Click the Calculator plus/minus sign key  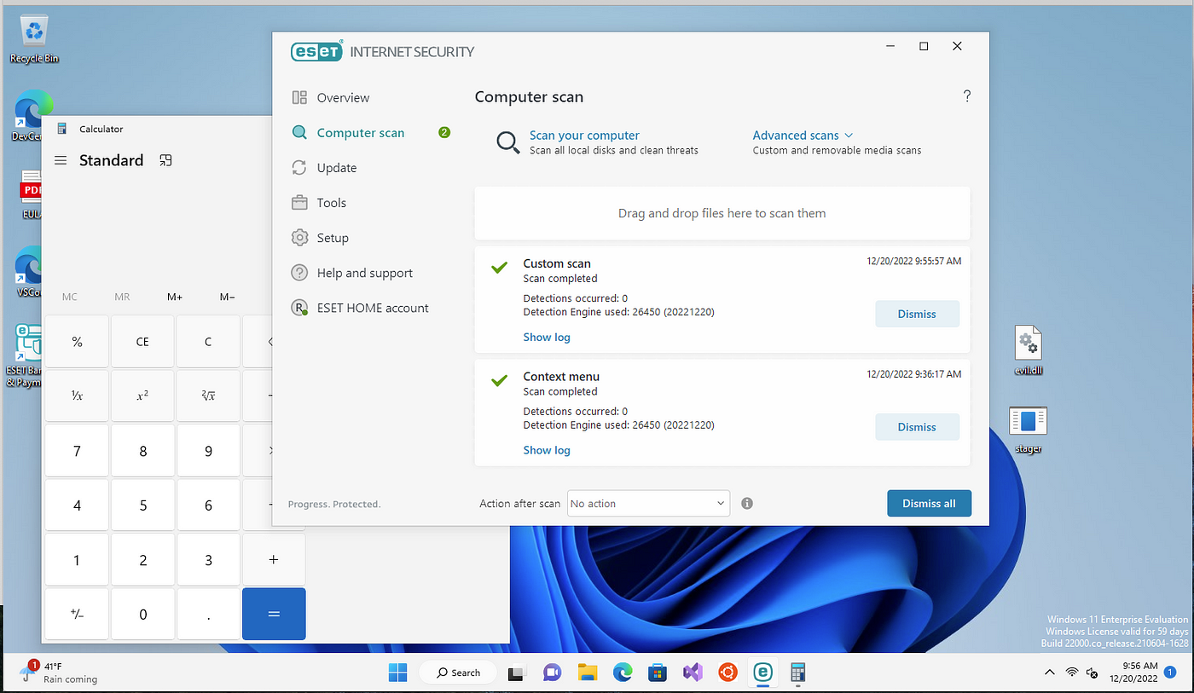[77, 614]
